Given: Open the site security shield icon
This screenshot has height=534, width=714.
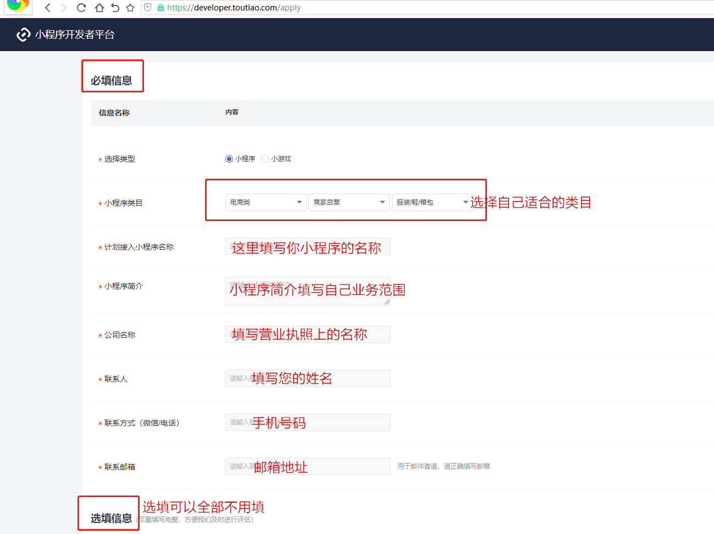Looking at the screenshot, I should click(147, 8).
